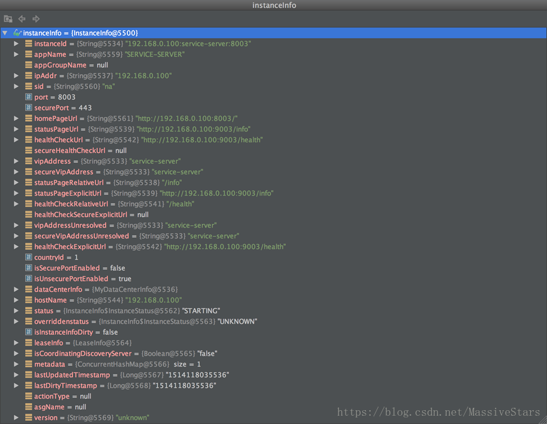Click the field icon beside statusPageUrl
This screenshot has width=547, height=424.
[29, 129]
